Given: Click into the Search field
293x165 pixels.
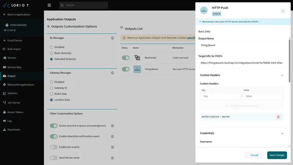Looking at the screenshot, I should click(84, 5).
